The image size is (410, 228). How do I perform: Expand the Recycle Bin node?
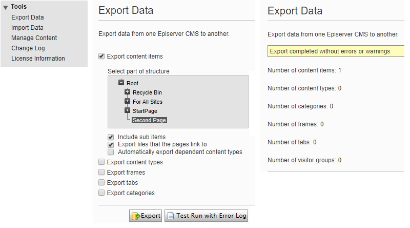click(x=127, y=92)
